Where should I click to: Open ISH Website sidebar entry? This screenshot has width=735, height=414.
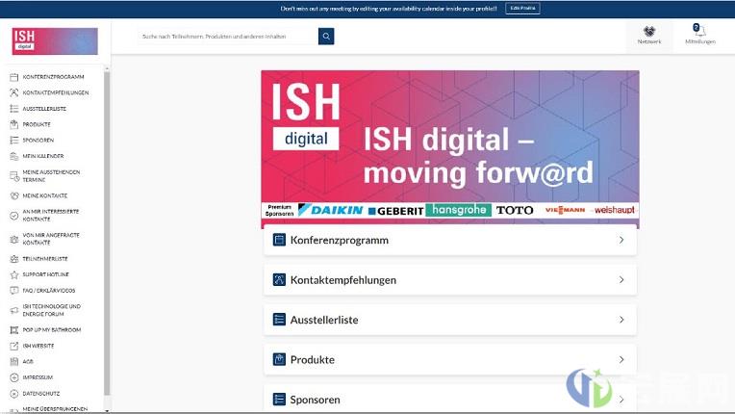click(38, 346)
